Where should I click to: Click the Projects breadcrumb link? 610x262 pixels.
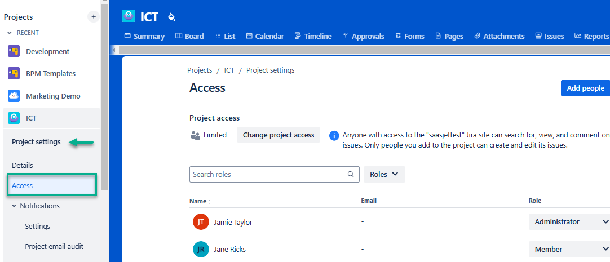(x=200, y=70)
